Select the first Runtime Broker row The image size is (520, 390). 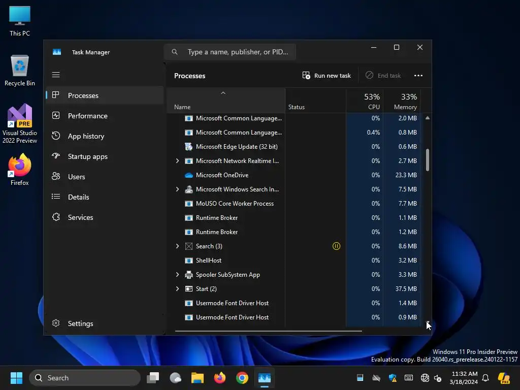(x=294, y=218)
